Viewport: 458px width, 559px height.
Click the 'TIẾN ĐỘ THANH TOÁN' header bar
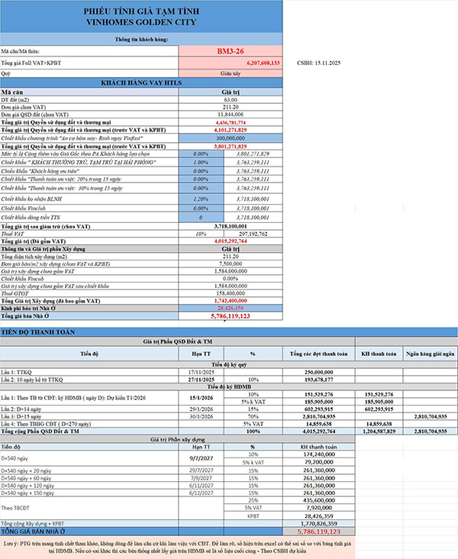point(229,332)
